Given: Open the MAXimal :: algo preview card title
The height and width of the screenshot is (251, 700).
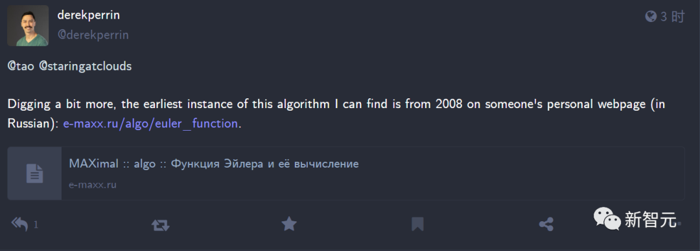Looking at the screenshot, I should 214,164.
